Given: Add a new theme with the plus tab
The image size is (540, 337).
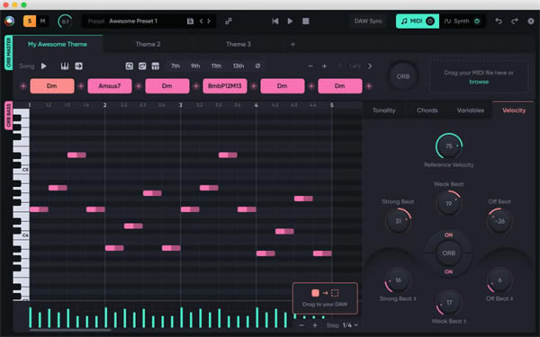Looking at the screenshot, I should click(292, 44).
